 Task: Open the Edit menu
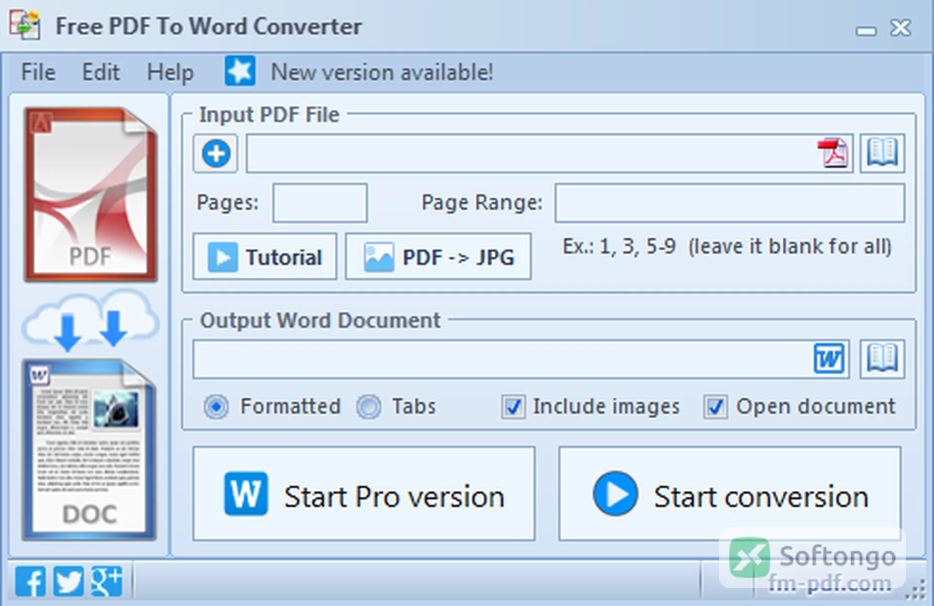(100, 72)
